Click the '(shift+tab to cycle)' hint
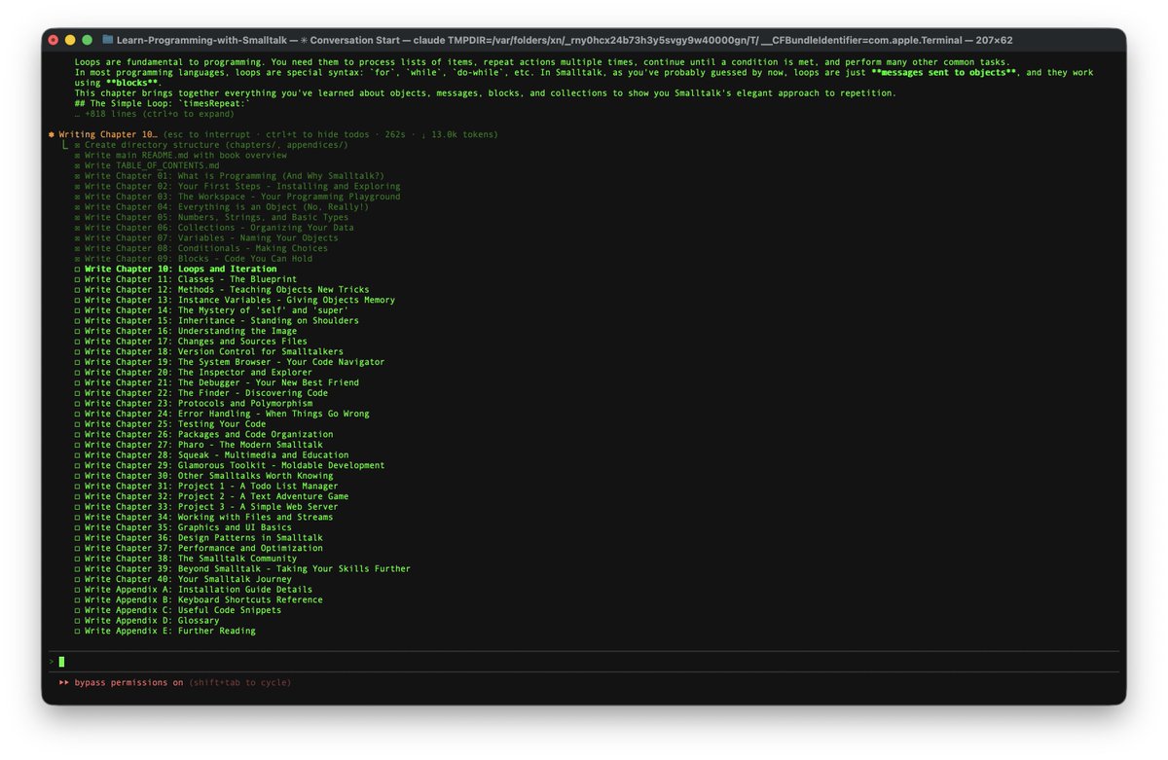1168x760 pixels. pos(239,682)
